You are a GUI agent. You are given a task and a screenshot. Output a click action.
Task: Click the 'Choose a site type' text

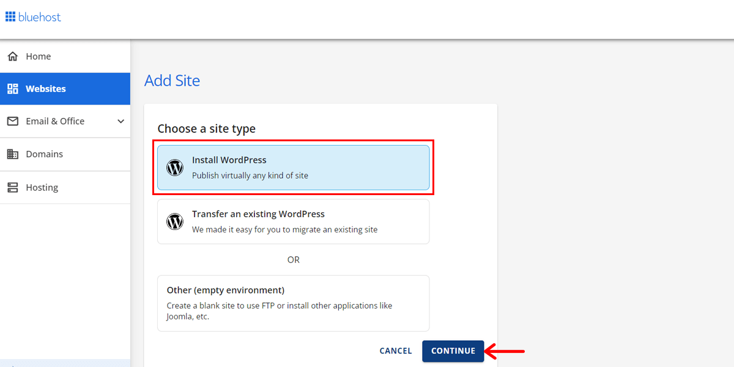(x=206, y=129)
